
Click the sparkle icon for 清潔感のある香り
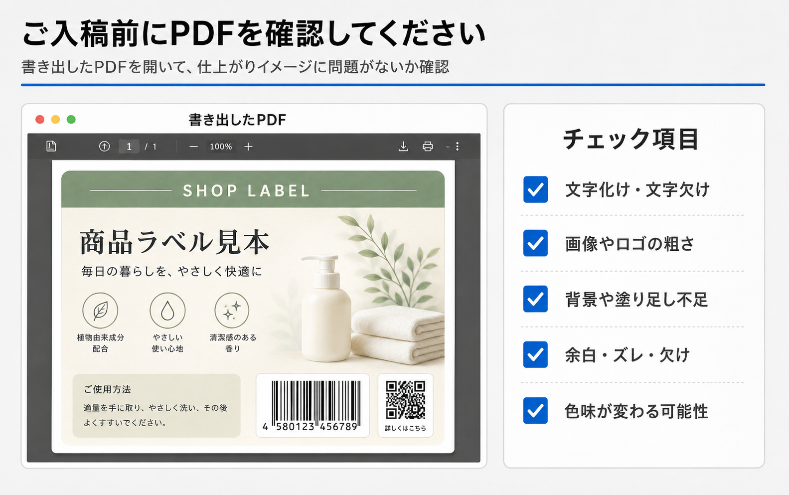[x=232, y=311]
